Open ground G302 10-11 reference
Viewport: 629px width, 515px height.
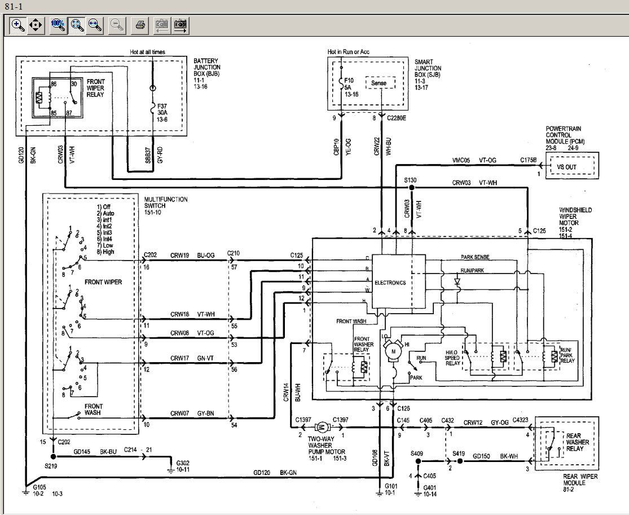click(183, 466)
